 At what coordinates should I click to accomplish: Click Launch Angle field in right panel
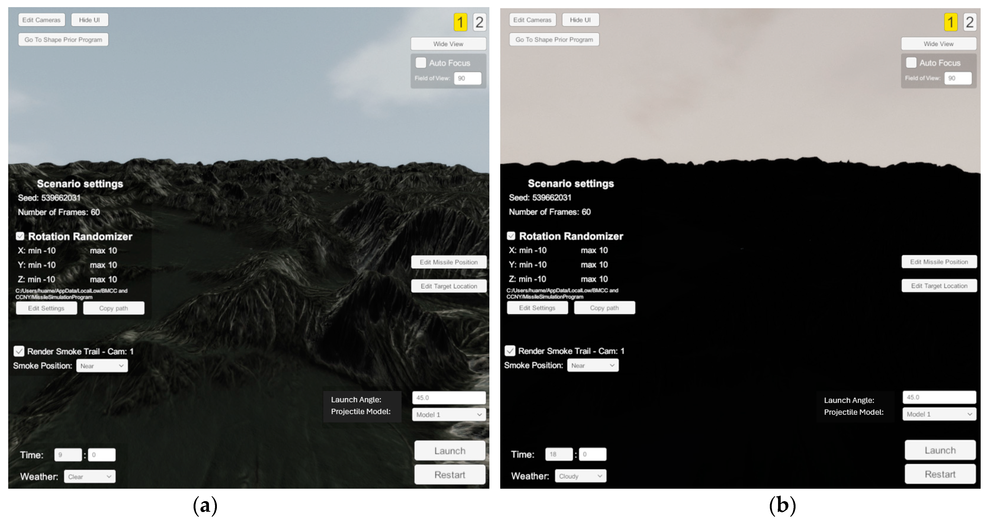(939, 397)
